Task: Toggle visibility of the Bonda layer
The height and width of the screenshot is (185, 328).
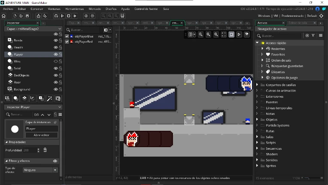Action: tap(56, 40)
